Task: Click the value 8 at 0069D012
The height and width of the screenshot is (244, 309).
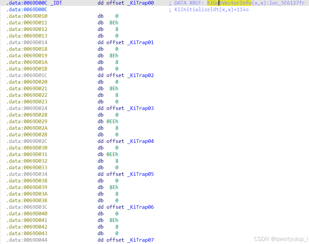Action: [x=117, y=29]
